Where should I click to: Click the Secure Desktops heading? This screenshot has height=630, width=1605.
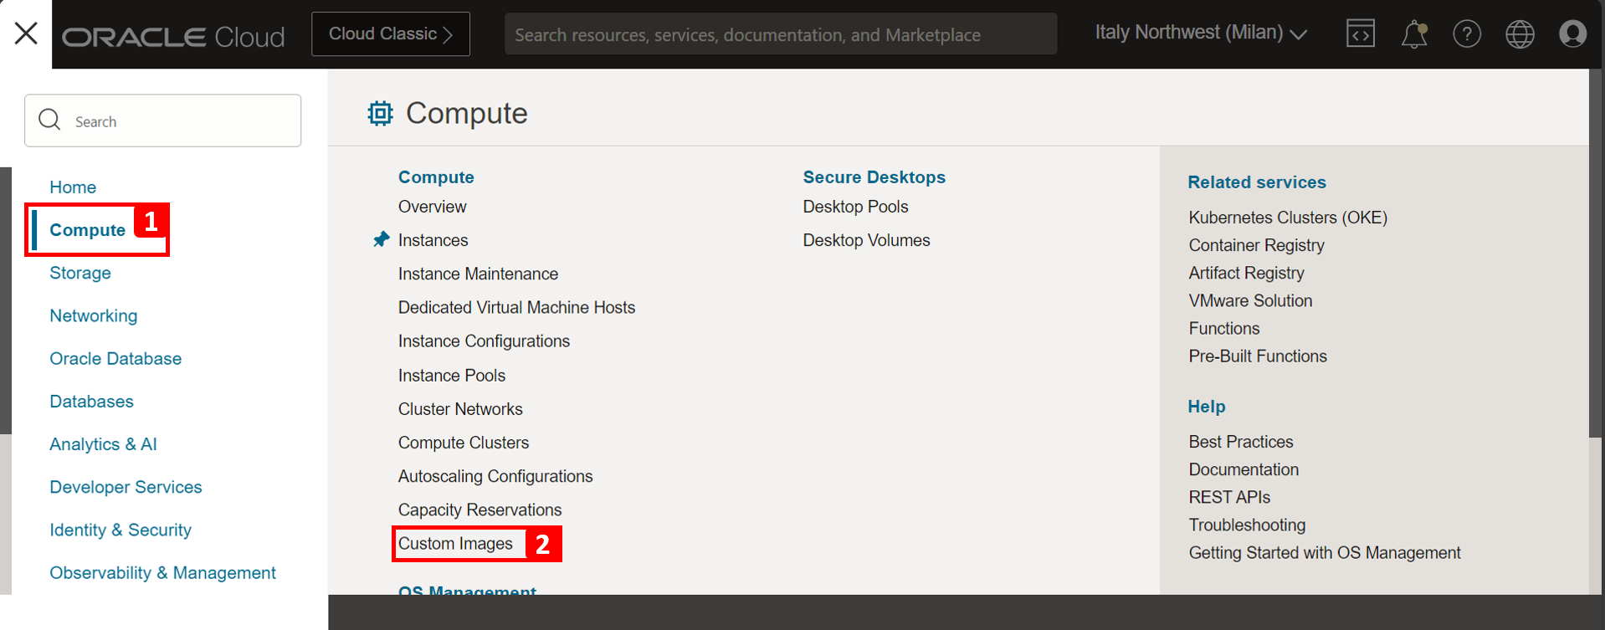point(874,177)
